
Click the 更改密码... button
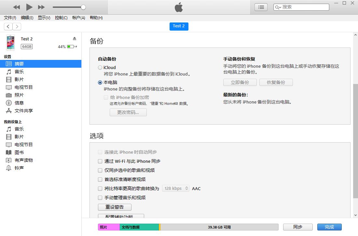coord(128,112)
